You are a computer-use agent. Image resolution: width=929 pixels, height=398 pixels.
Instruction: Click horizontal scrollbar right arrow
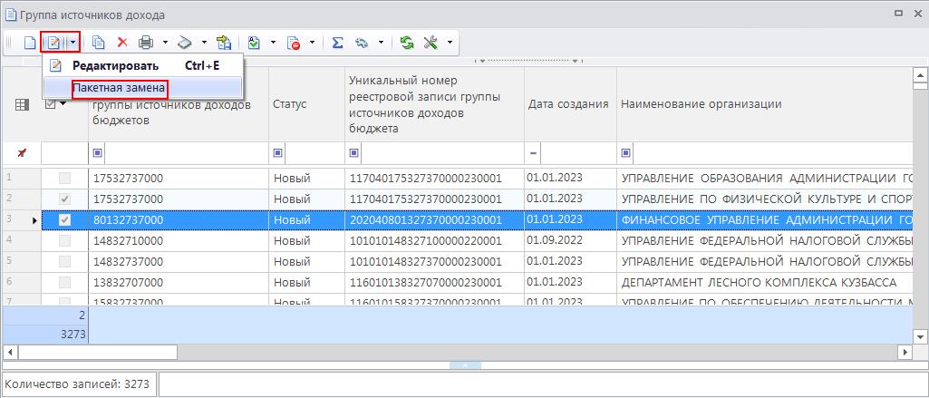point(905,353)
